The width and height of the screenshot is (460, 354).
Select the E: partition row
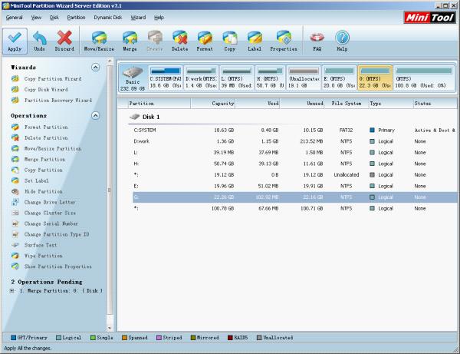294,186
